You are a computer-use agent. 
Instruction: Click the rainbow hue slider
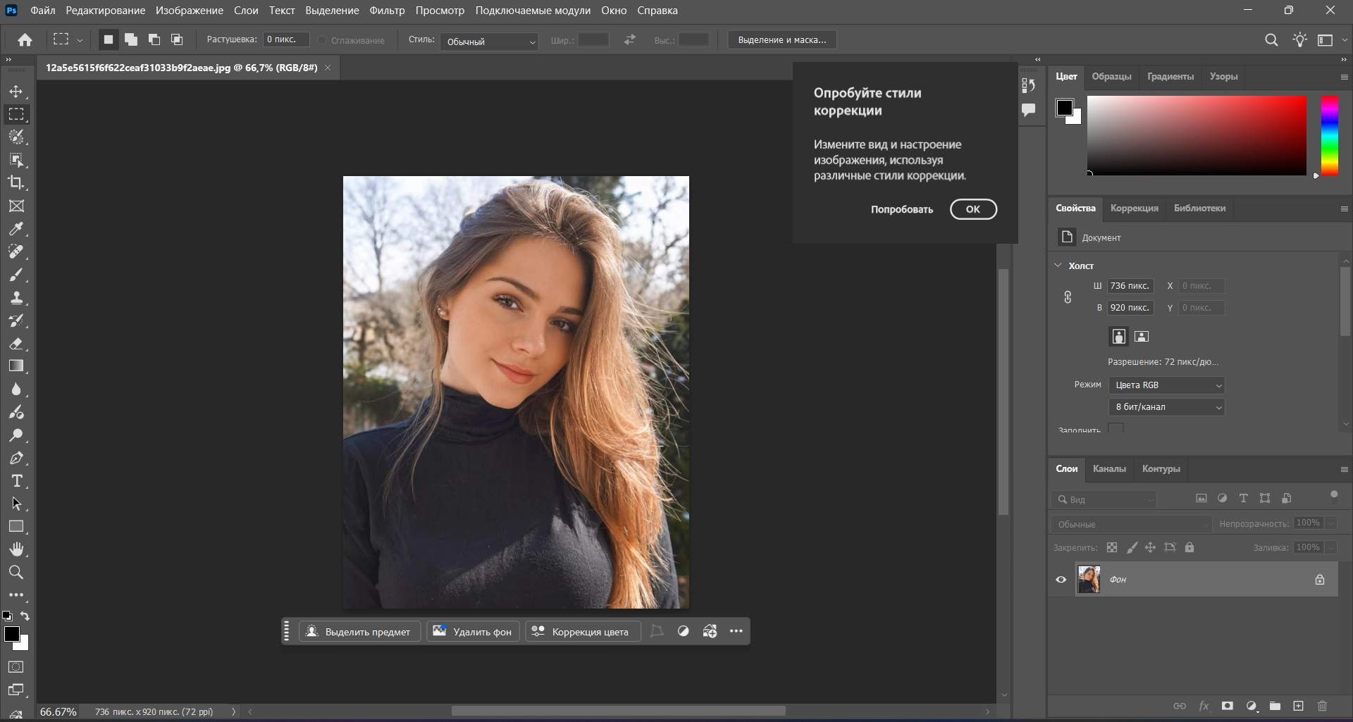(x=1329, y=135)
